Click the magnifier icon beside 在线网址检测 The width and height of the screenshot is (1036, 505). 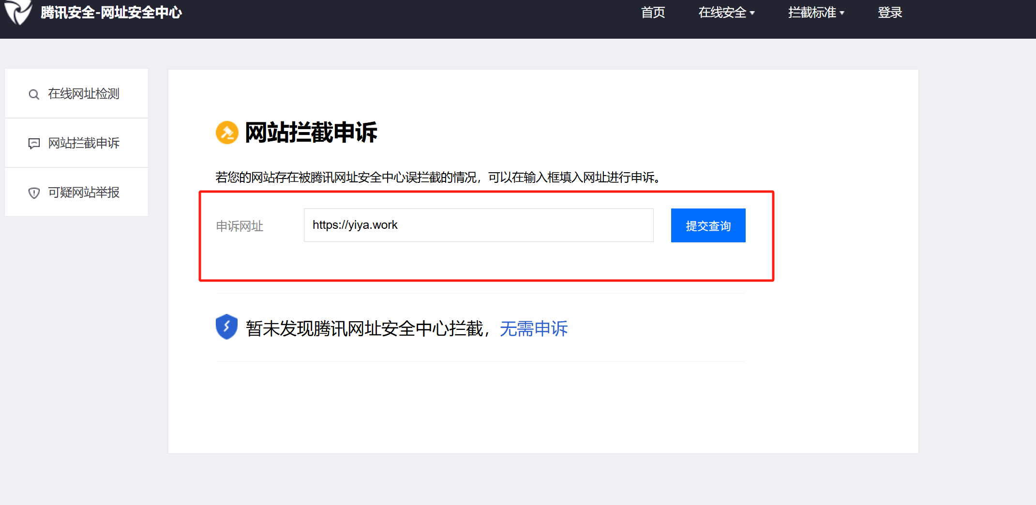tap(34, 94)
